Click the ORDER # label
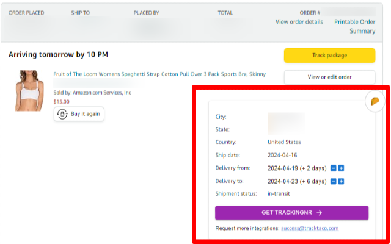 [310, 13]
